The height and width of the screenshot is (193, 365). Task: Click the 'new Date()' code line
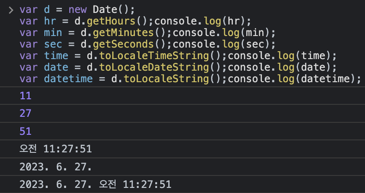coord(77,10)
